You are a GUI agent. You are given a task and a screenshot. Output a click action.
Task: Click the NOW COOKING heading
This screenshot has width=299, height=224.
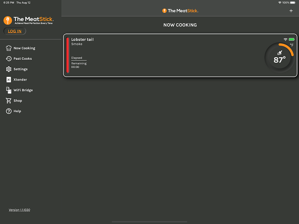click(180, 25)
